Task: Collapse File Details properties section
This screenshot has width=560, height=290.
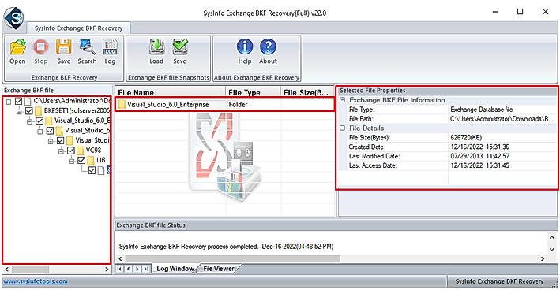Action: (342, 128)
